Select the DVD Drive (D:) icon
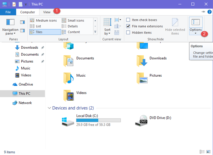This screenshot has height=155, width=213. point(141,120)
